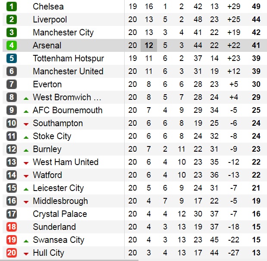Click green up arrow beside Swansea City

tap(26, 241)
